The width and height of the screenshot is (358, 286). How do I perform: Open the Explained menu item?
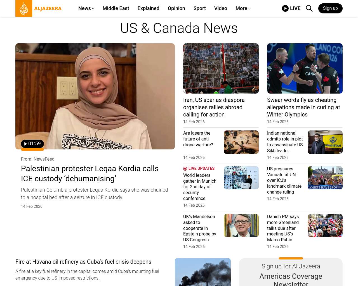tap(148, 8)
